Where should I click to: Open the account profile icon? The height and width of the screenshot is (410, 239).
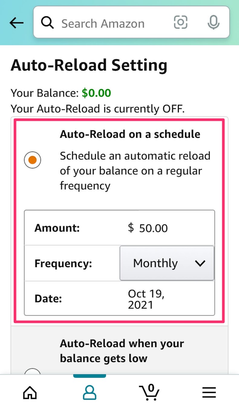click(90, 393)
